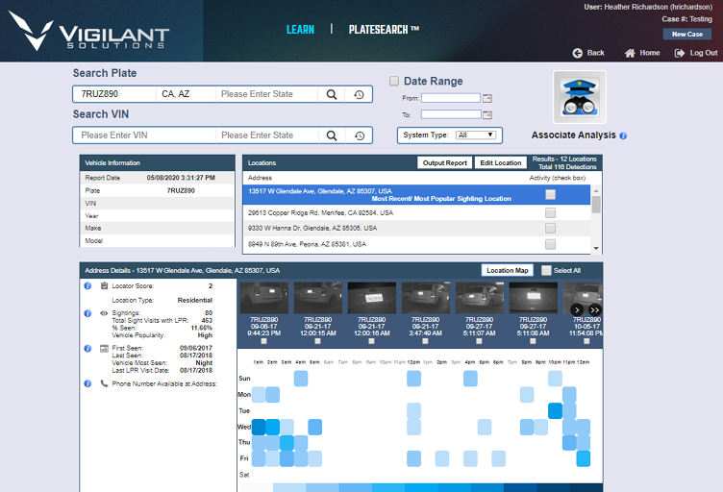Click the Output Report button
The width and height of the screenshot is (723, 492).
pos(443,162)
